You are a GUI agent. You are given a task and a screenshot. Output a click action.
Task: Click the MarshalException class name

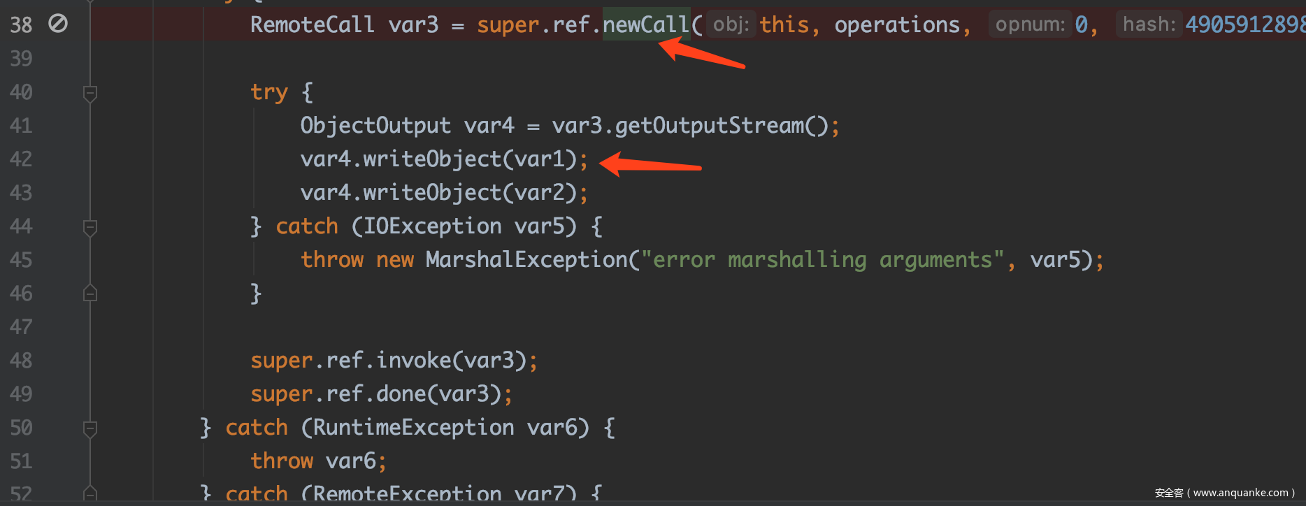526,260
